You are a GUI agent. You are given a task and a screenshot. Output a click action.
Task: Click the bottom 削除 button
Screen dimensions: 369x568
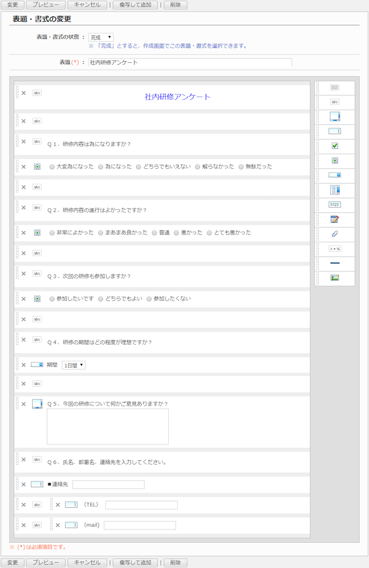pyautogui.click(x=176, y=563)
